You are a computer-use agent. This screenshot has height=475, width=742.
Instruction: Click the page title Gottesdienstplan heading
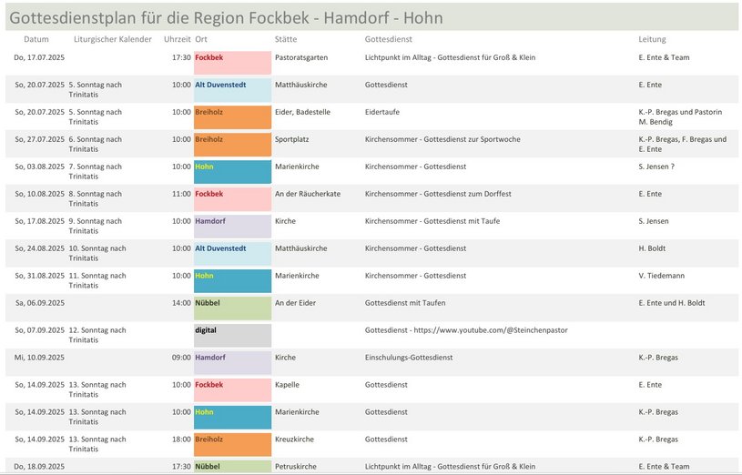(226, 18)
